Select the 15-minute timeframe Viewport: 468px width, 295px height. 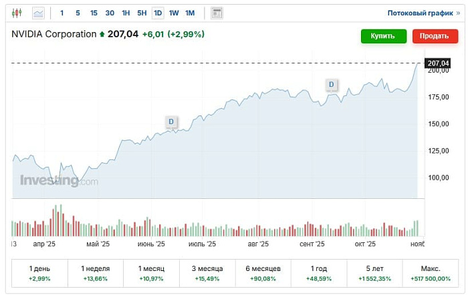tap(94, 13)
